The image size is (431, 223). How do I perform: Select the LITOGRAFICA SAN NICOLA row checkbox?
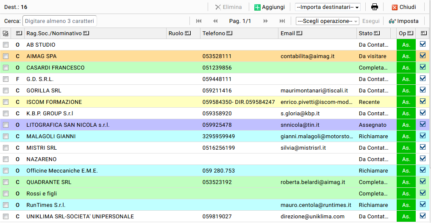coord(6,125)
